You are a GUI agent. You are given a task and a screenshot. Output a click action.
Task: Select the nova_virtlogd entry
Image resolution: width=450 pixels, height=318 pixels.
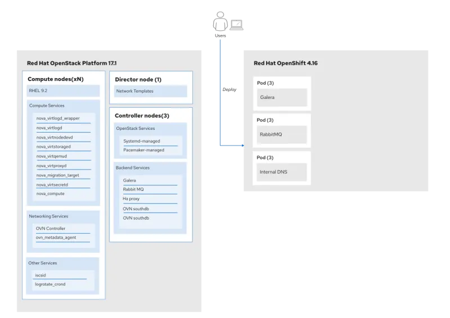[49, 128]
